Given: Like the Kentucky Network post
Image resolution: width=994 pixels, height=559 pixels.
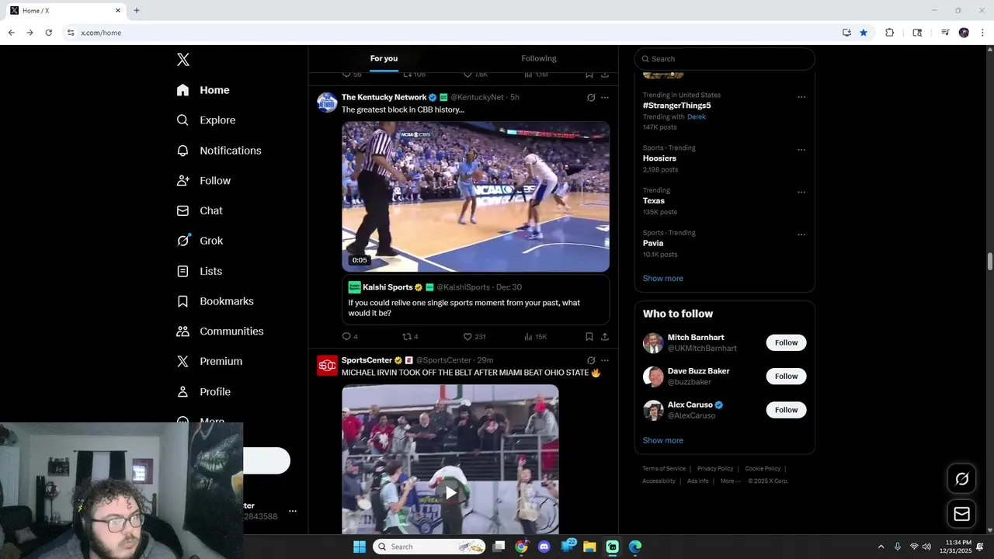Looking at the screenshot, I should click(474, 336).
